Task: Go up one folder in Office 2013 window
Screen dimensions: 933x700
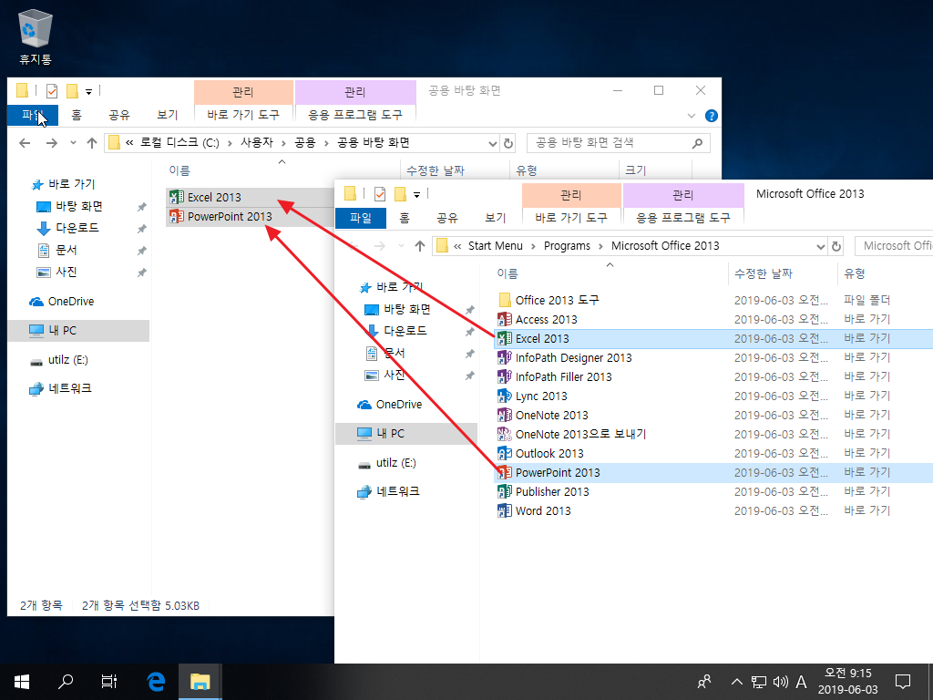Action: (419, 246)
